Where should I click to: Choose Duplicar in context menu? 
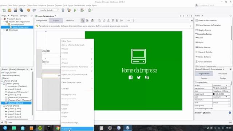click(x=77, y=112)
